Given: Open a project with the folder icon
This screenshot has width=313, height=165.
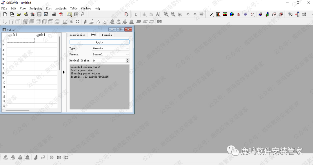Looking at the screenshot, I should click(19, 14).
